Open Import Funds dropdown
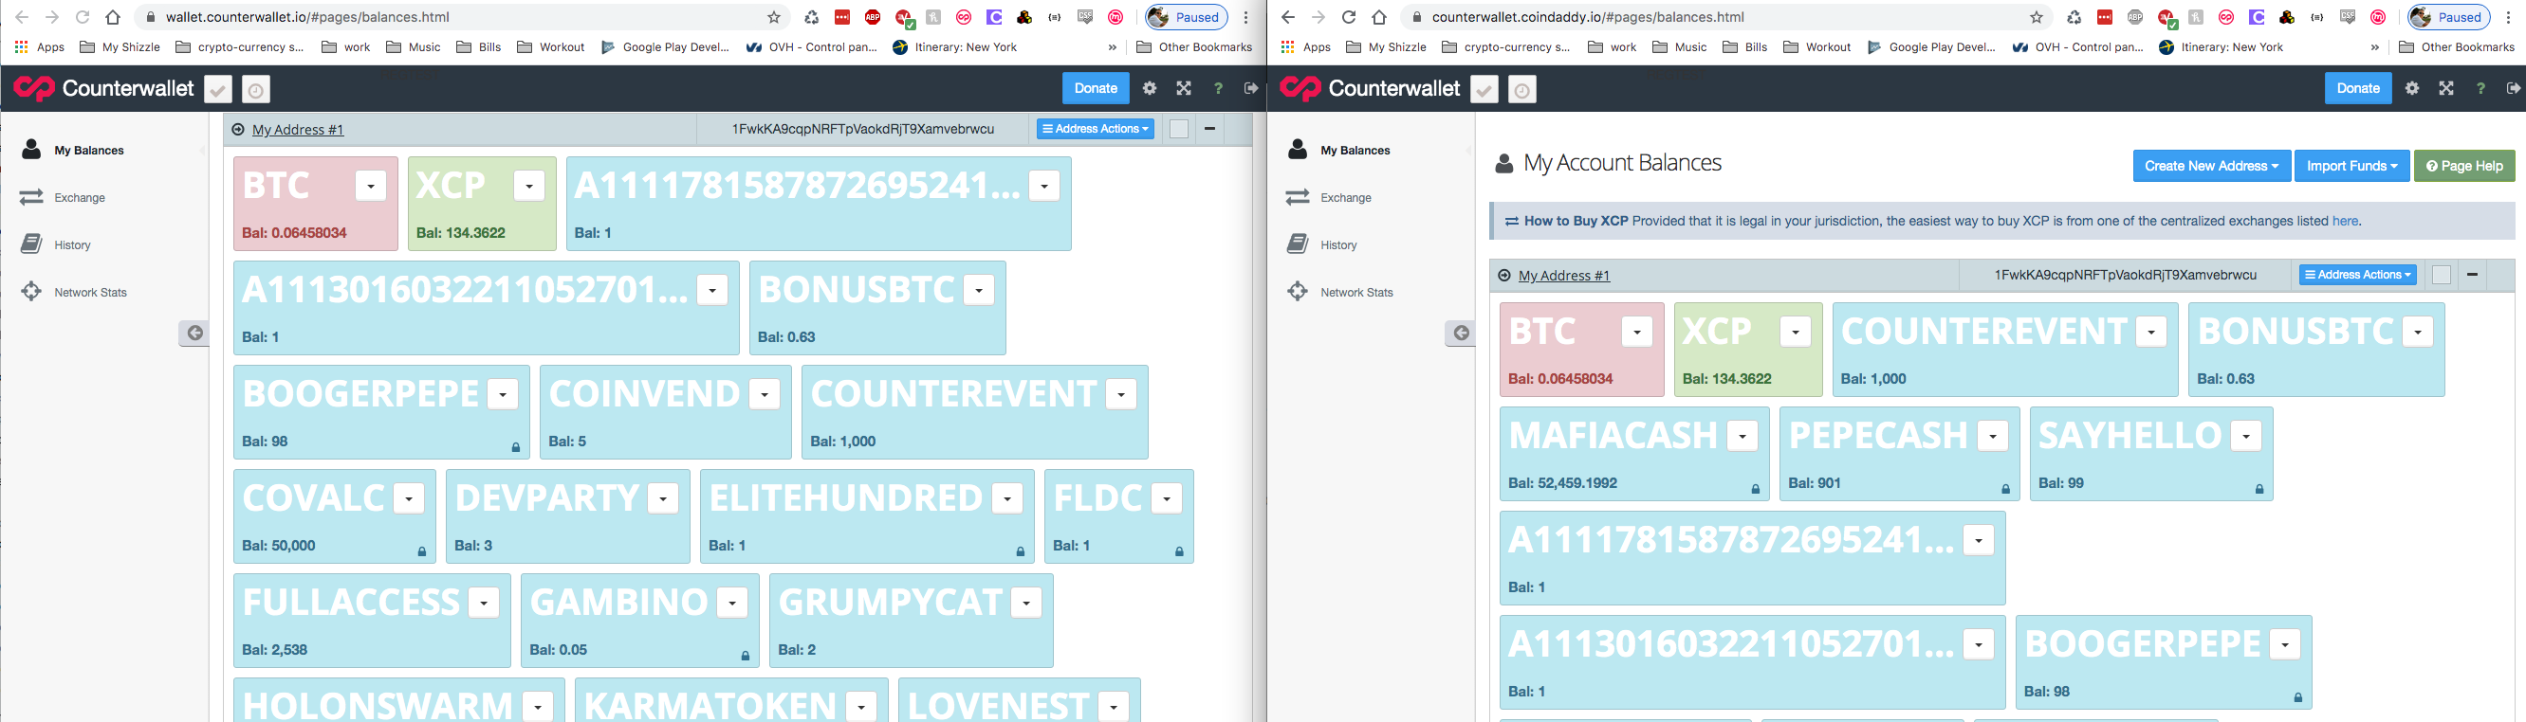Image resolution: width=2526 pixels, height=722 pixels. coord(2351,166)
